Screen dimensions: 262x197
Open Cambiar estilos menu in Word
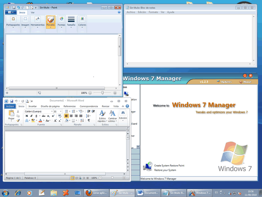pos(112,116)
